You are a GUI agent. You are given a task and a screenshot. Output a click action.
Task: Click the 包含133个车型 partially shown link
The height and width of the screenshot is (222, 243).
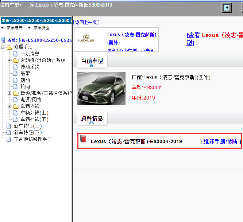[x=131, y=50]
